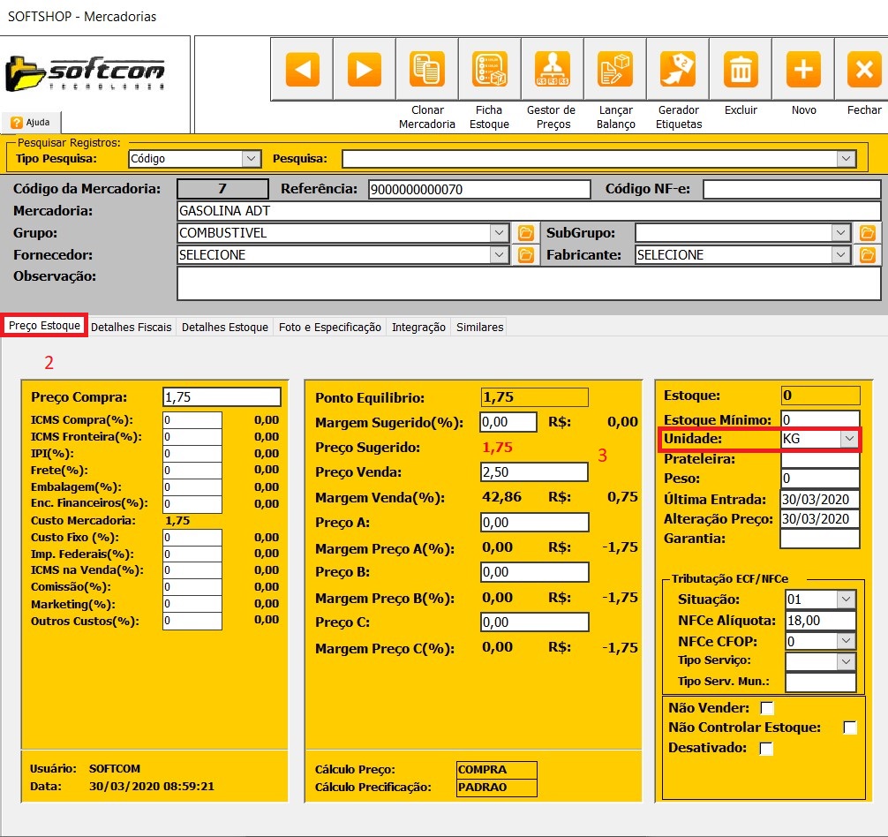Click the Clonar Mercadoria icon
Viewport: 888px width, 837px height.
pos(426,69)
